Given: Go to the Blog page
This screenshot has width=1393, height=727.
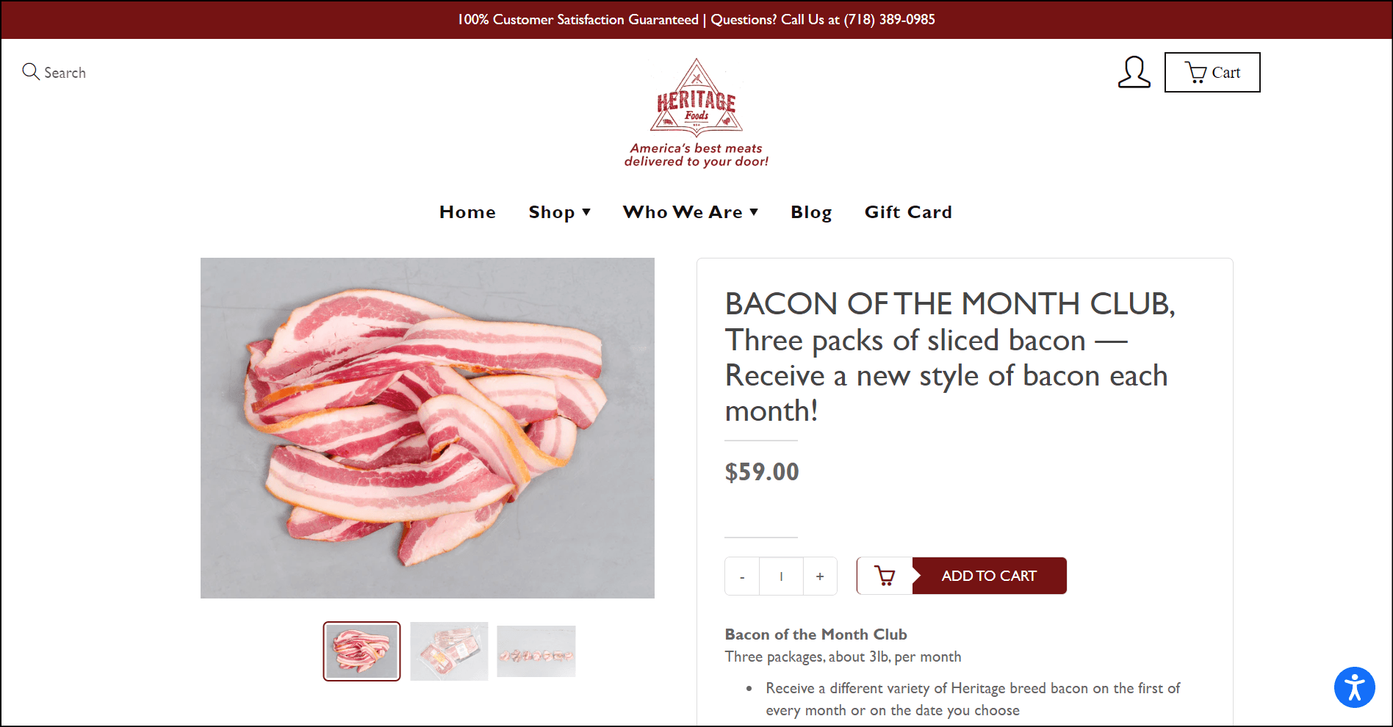Looking at the screenshot, I should 811,212.
